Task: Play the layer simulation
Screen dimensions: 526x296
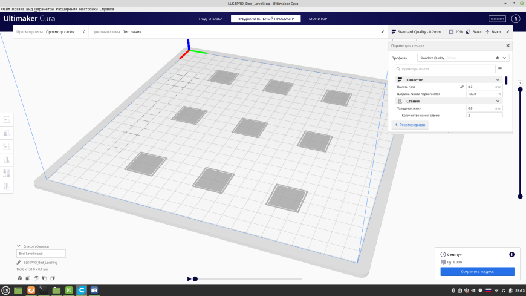Action: pyautogui.click(x=189, y=279)
